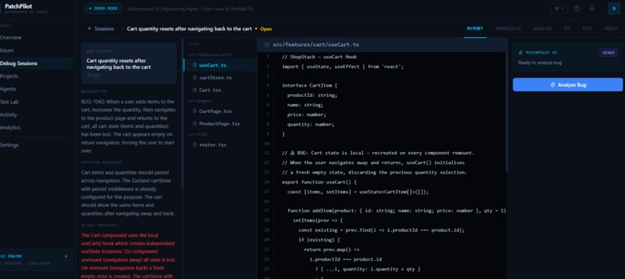
Task: Switch to the Verify tab
Action: click(611, 29)
